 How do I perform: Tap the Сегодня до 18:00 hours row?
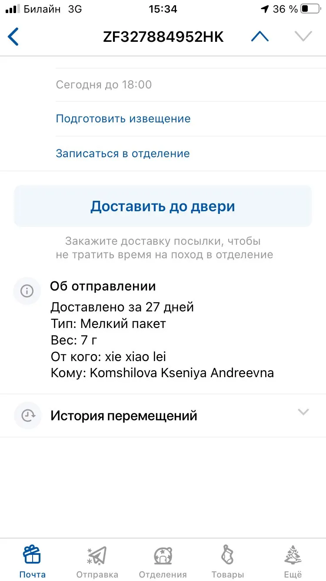pyautogui.click(x=104, y=84)
